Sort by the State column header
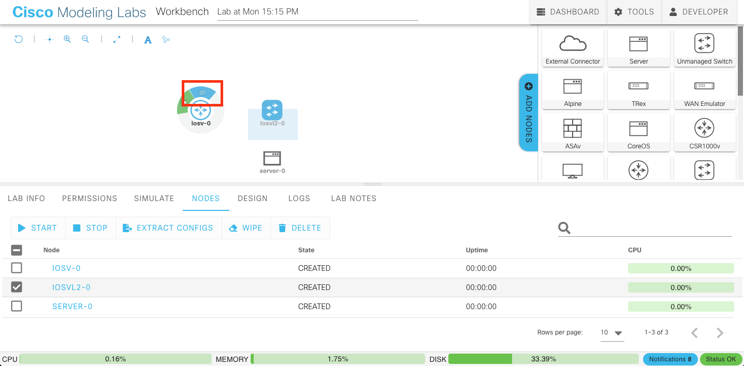The image size is (744, 366). 306,250
